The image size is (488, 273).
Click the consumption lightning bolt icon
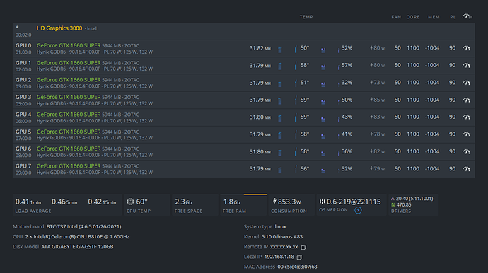(x=274, y=202)
